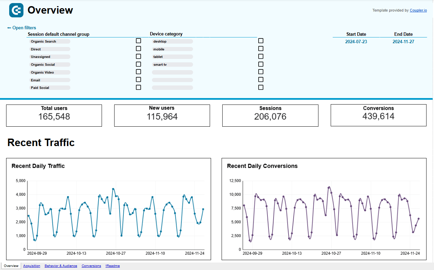Click the Start Date value to edit it

point(356,41)
